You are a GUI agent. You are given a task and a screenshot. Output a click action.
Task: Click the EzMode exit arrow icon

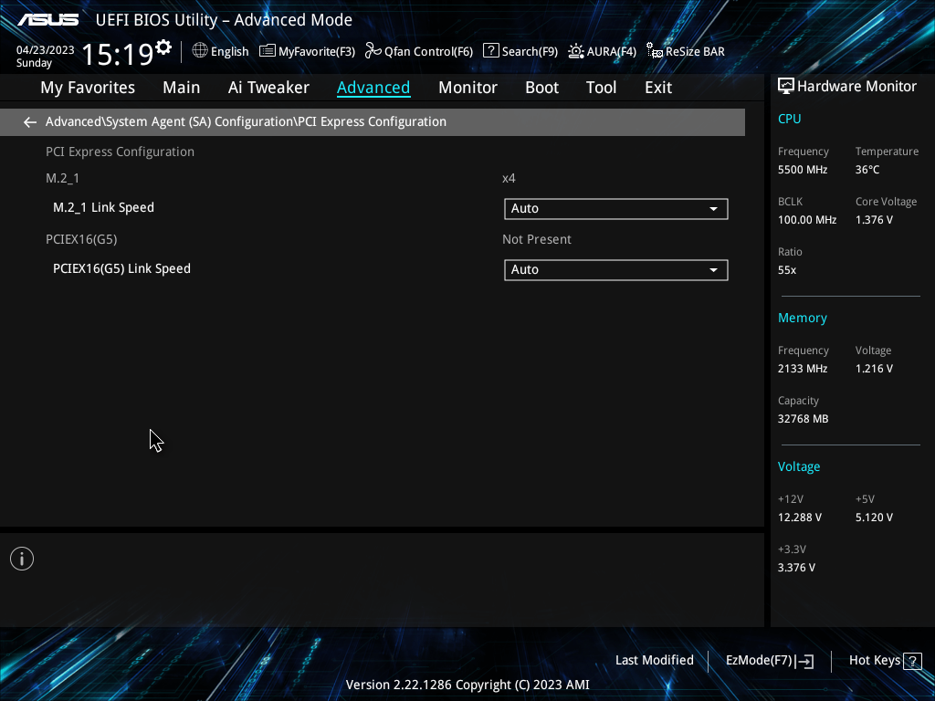point(804,661)
